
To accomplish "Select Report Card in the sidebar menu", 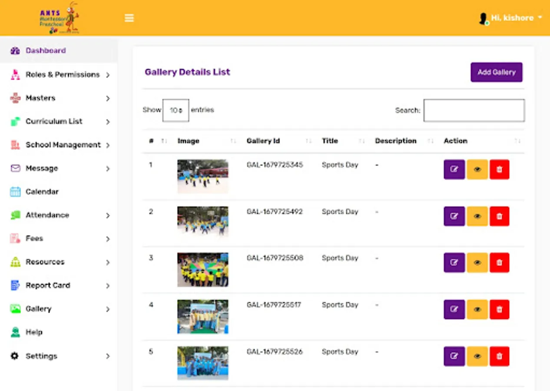I will tap(48, 285).
